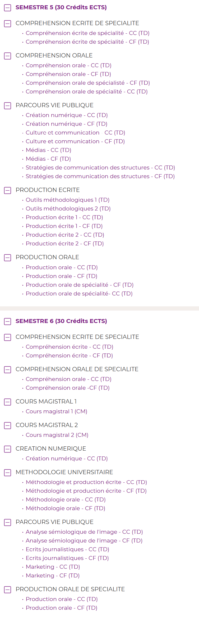
Task: Go to Marketing - CC (TD)
Action: pyautogui.click(x=53, y=567)
